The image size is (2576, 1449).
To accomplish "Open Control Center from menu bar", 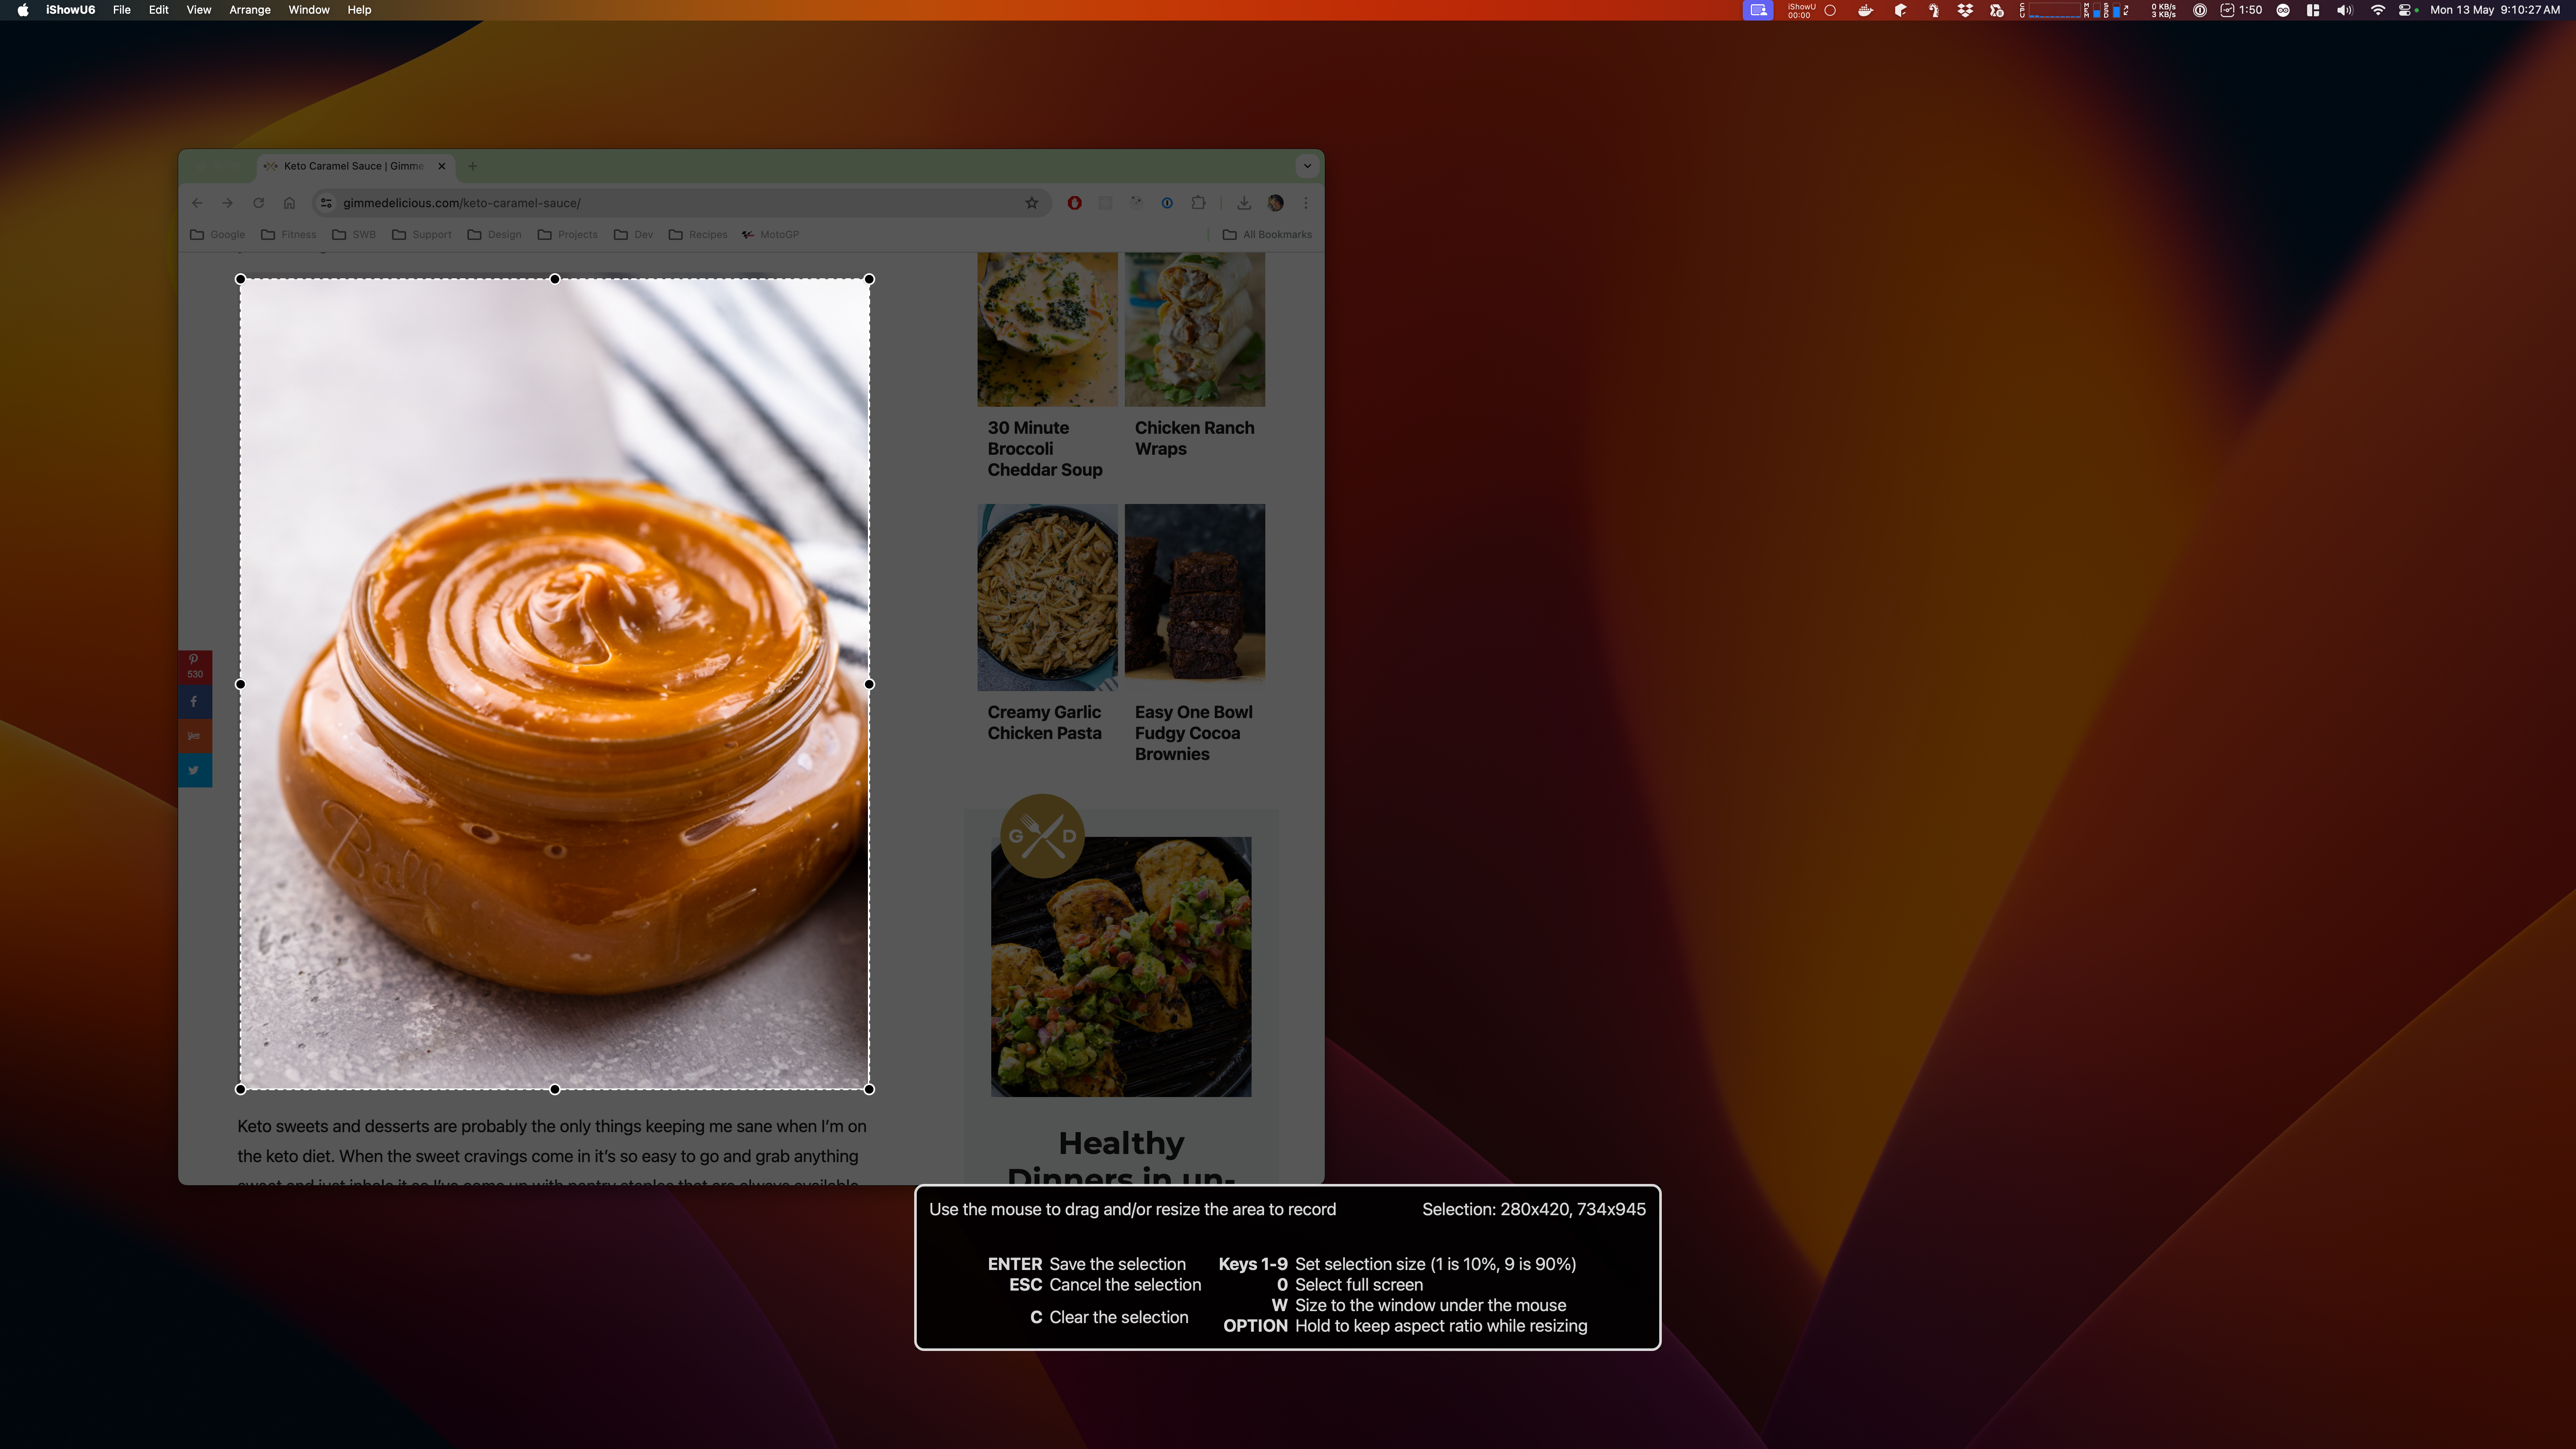I will click(x=2406, y=10).
